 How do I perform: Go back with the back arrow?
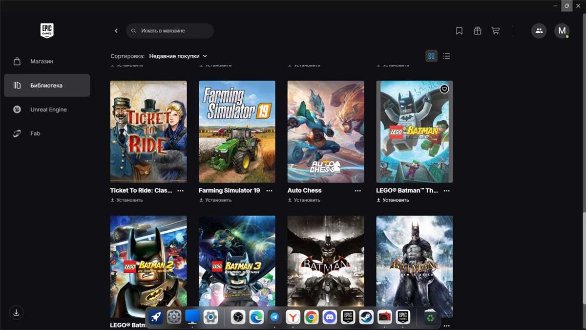[x=116, y=31]
